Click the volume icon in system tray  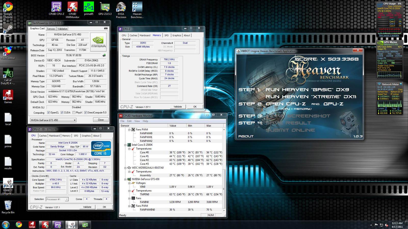(387, 225)
